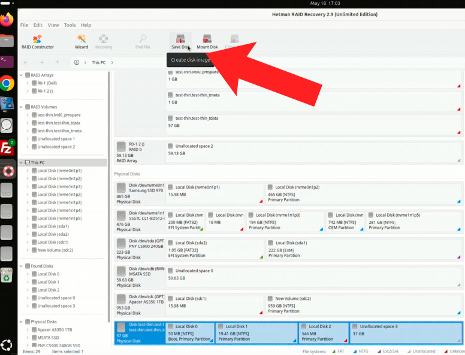The height and width of the screenshot is (355, 465).
Task: Go back with the left navigation arrow
Action: click(x=26, y=62)
